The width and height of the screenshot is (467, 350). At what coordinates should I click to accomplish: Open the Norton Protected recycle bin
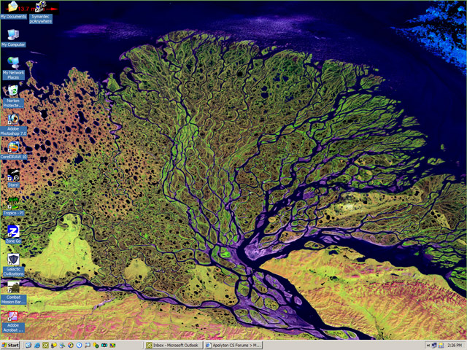(x=12, y=92)
